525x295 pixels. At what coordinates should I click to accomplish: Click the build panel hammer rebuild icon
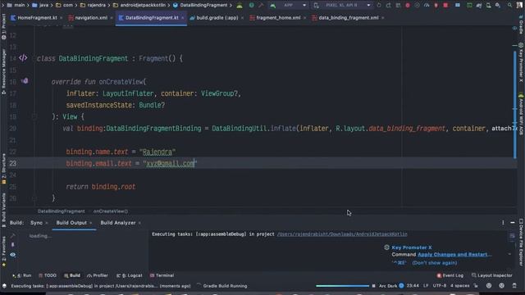tap(13, 236)
